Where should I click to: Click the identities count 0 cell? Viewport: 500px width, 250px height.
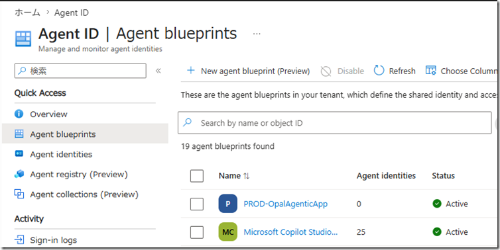[x=359, y=204]
